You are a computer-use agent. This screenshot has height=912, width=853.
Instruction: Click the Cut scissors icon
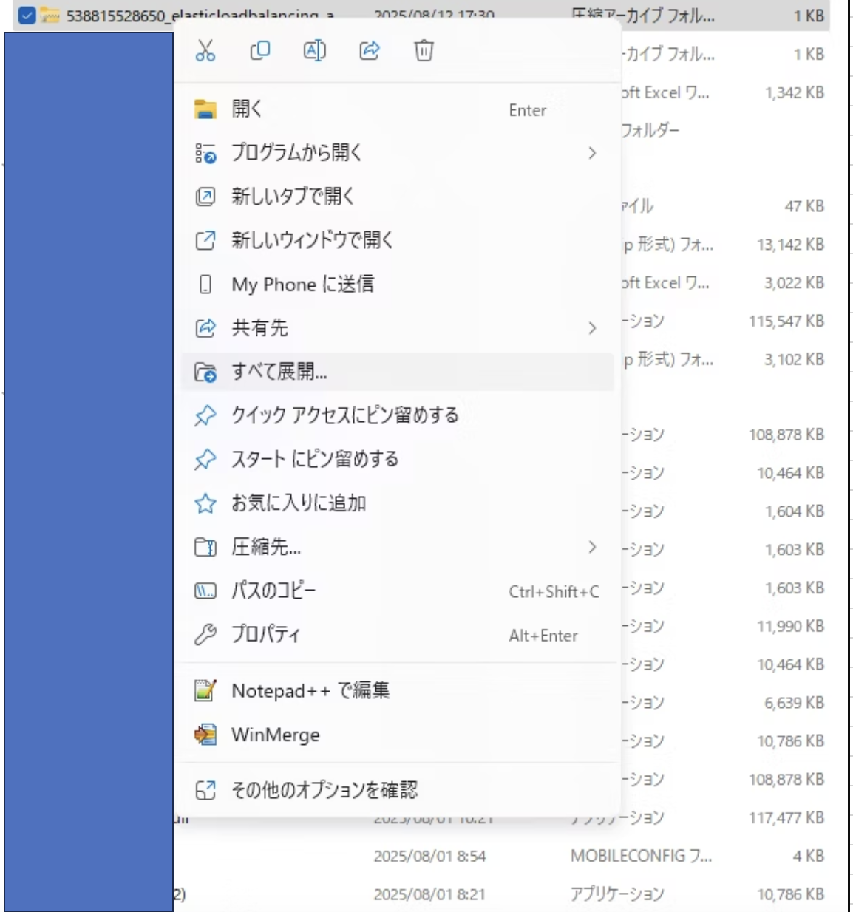click(205, 51)
